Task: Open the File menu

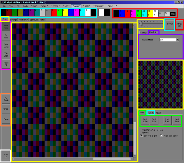Action: (4, 6)
